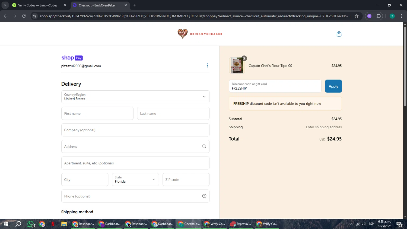This screenshot has width=407, height=229.
Task: Show hidden system tray icons
Action: pos(351,224)
